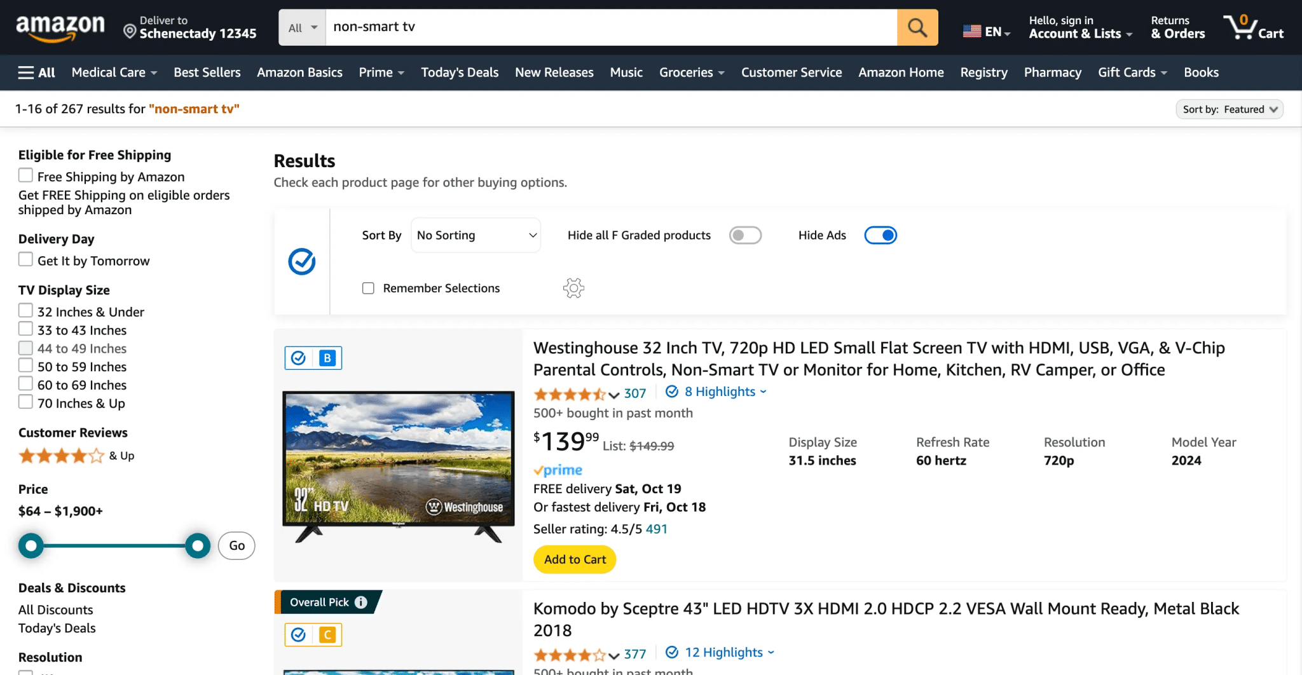Expand the 8 Highlights section

point(715,392)
